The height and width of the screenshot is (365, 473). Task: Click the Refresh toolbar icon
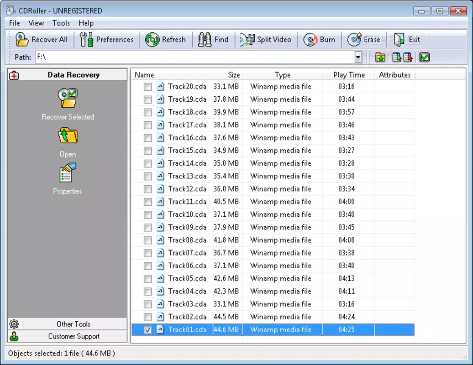click(x=152, y=40)
